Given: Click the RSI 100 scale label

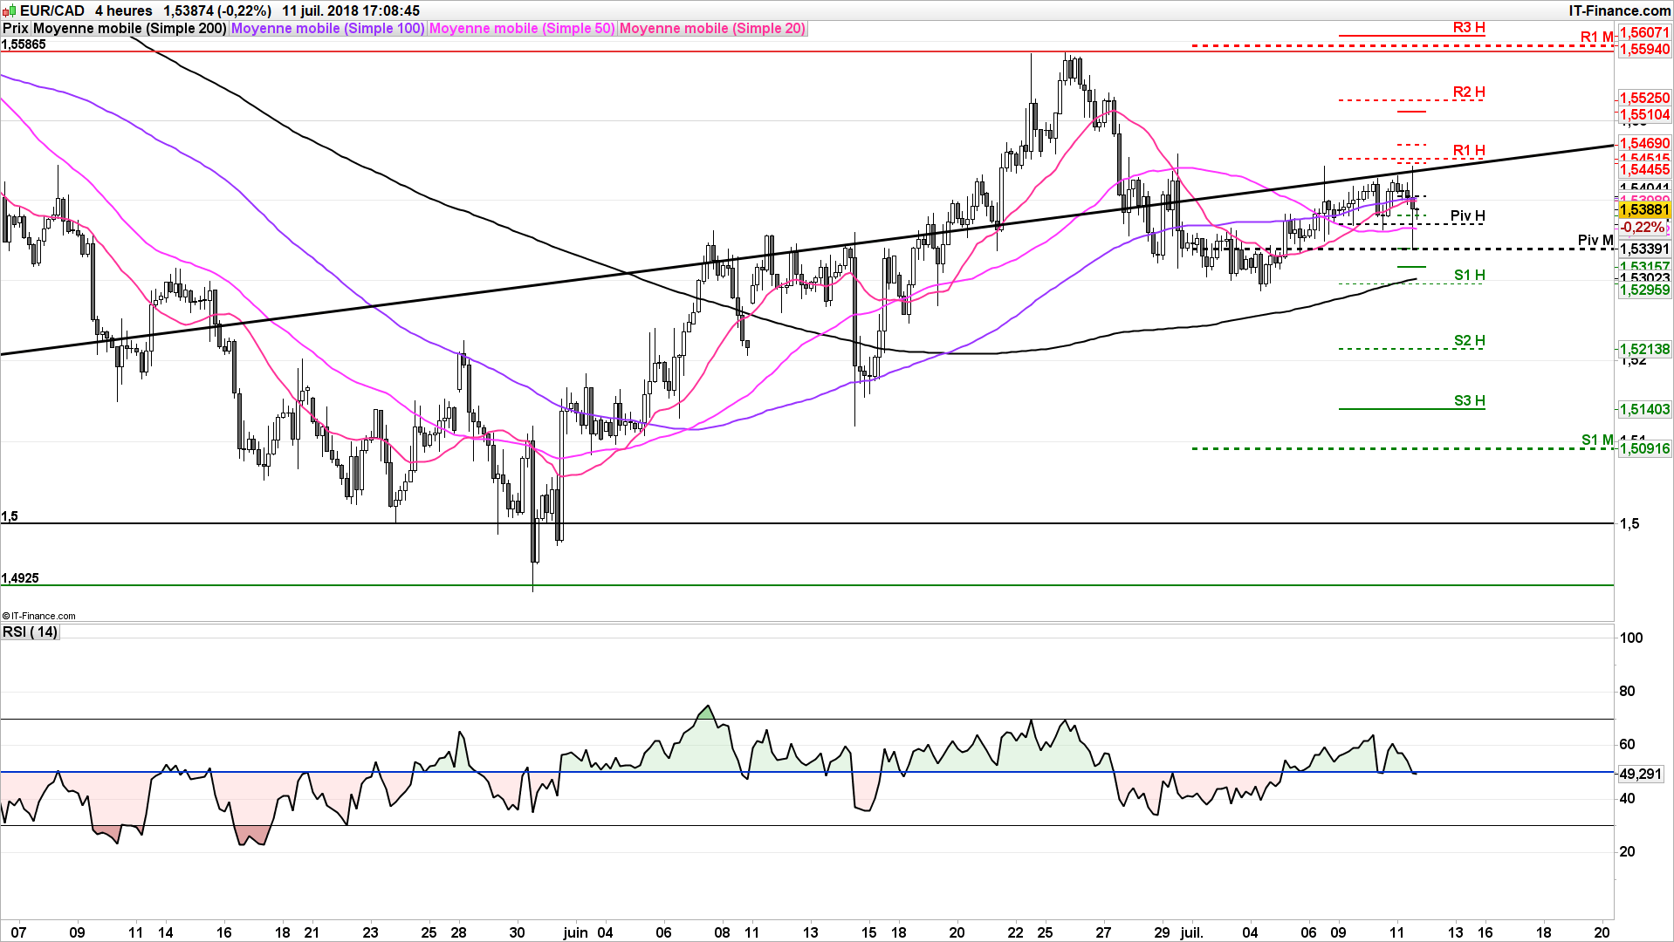Looking at the screenshot, I should [1630, 638].
